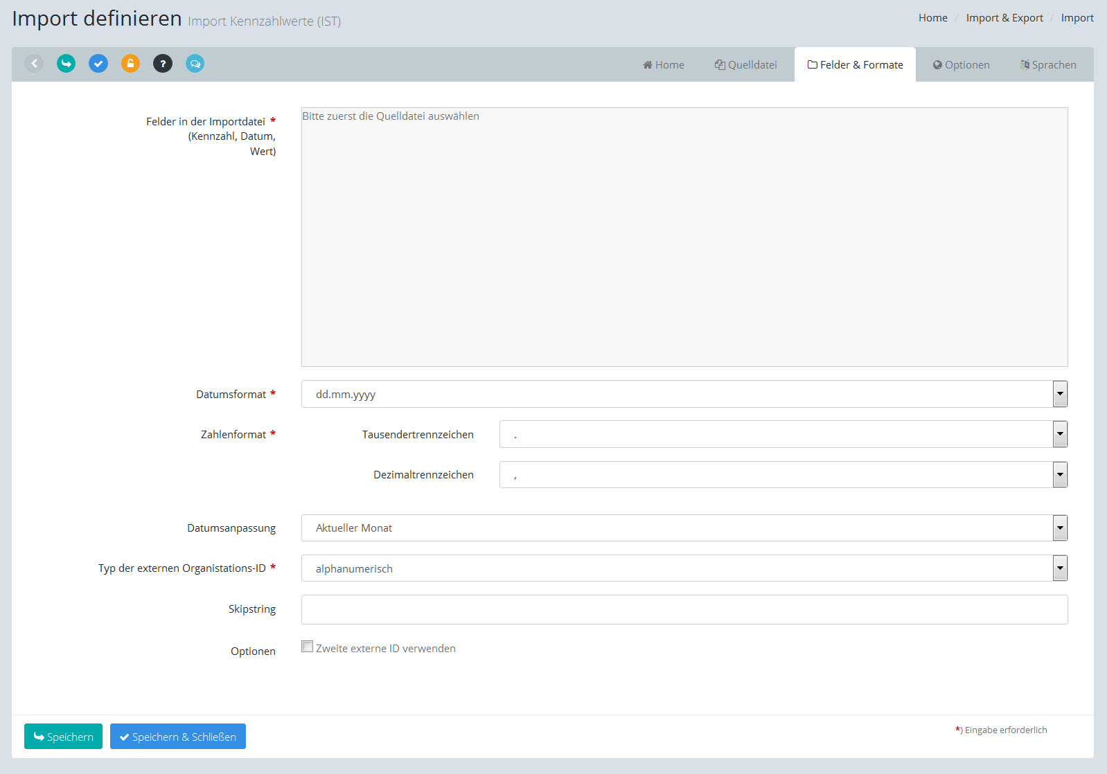The height and width of the screenshot is (774, 1107).
Task: Open the Sprachen tab
Action: point(1047,65)
